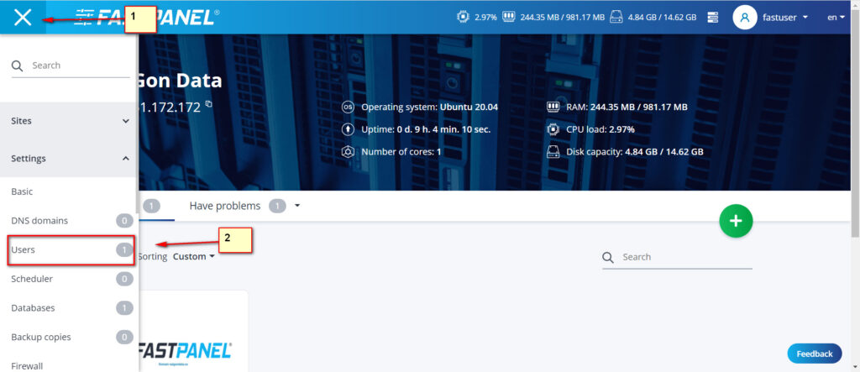
Task: Open Backup copies menu item
Action: tap(41, 337)
